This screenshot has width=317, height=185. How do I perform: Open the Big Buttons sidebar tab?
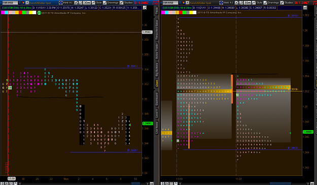157,70
